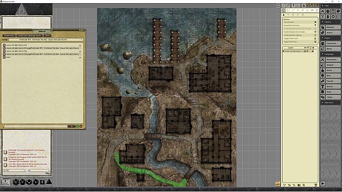Click the Store button in Images window

47,36
